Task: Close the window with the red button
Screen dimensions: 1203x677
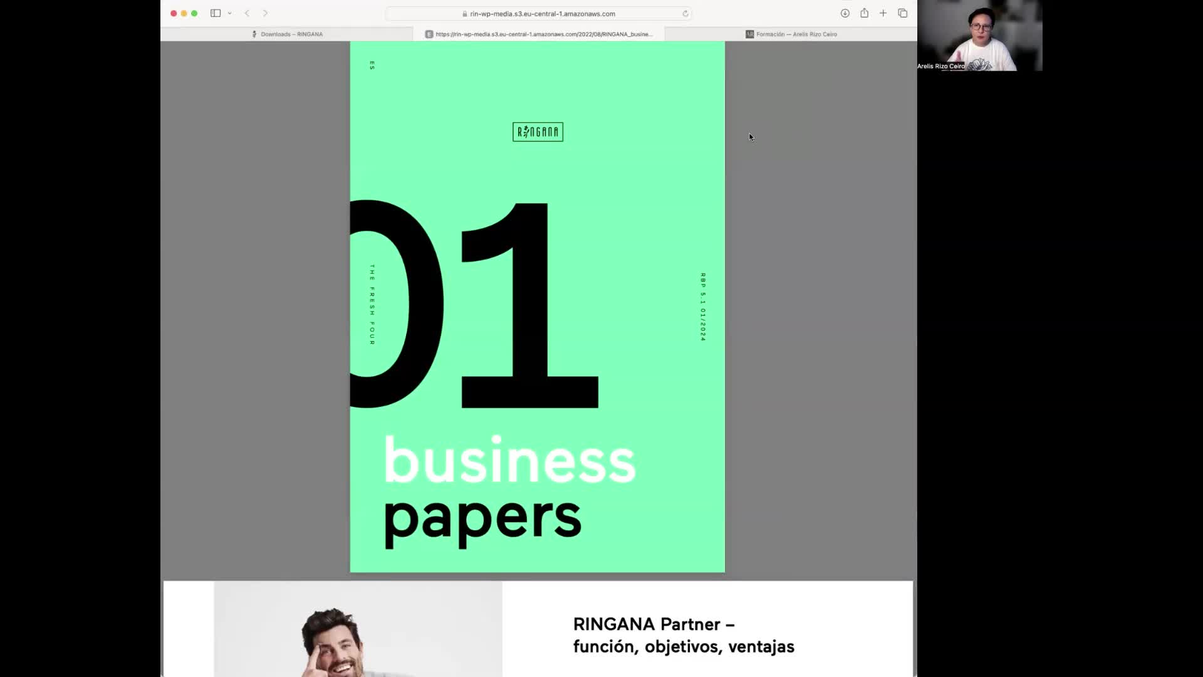Action: [174, 13]
